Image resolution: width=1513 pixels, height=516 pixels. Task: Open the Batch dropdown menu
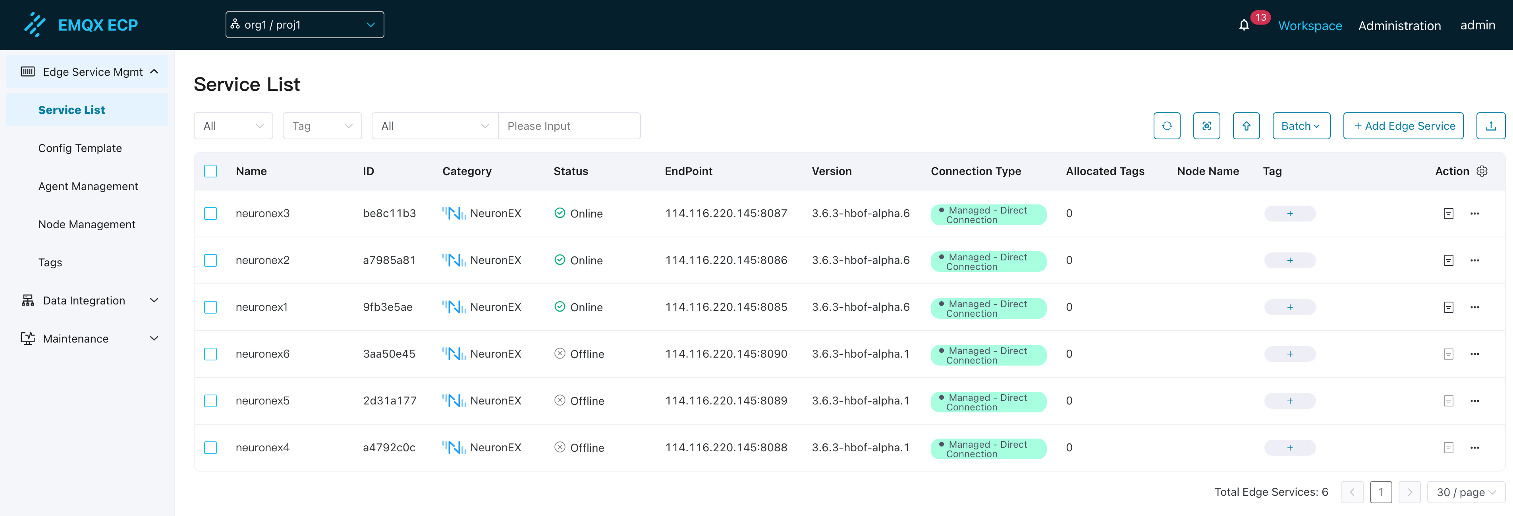(x=1301, y=125)
